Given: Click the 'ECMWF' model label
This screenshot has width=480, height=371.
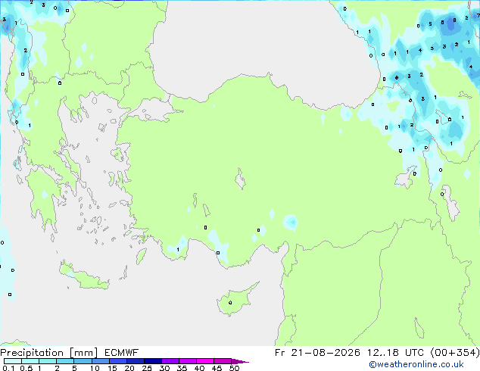Looking at the screenshot, I should (122, 353).
